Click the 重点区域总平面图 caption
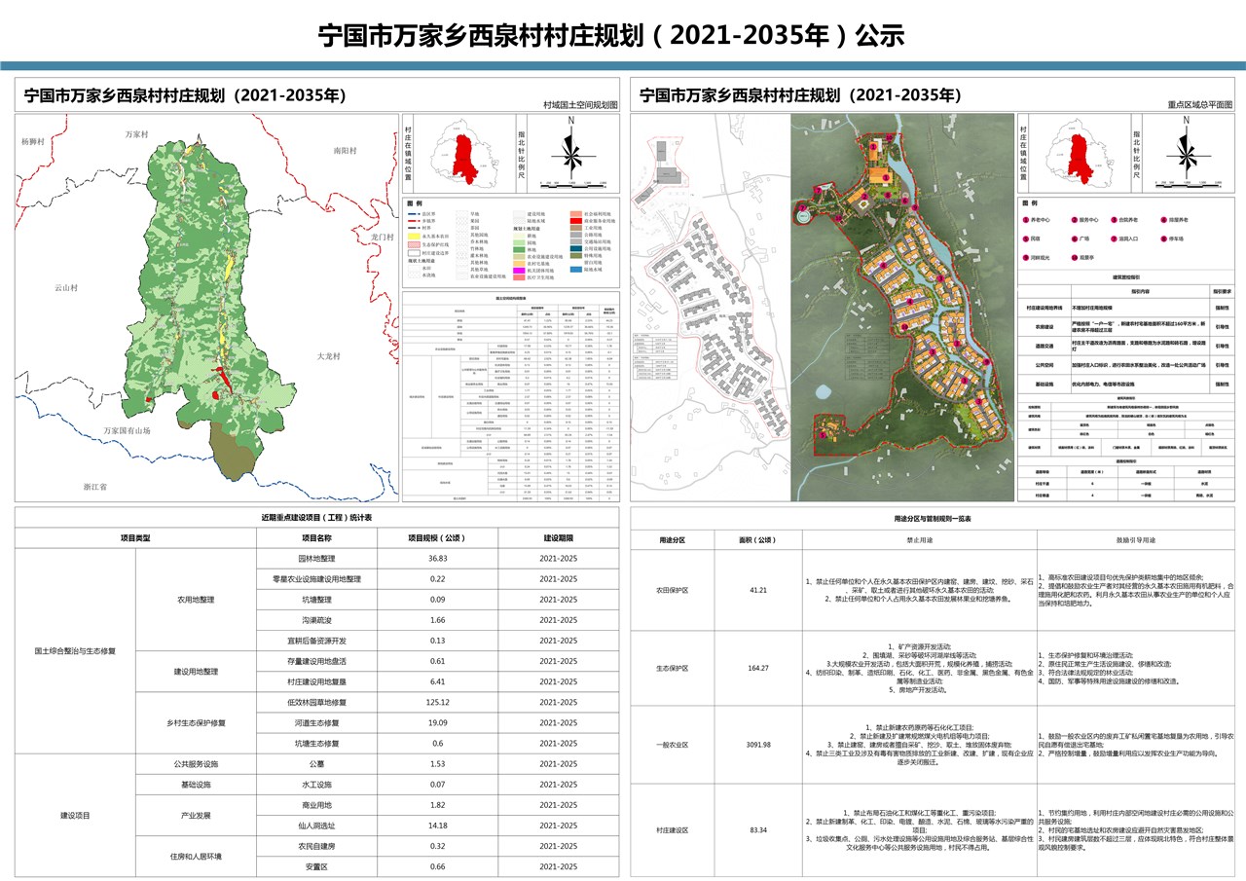 point(1200,104)
